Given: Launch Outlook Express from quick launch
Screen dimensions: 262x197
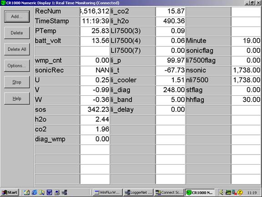Looking at the screenshot, I should (x=26, y=192).
